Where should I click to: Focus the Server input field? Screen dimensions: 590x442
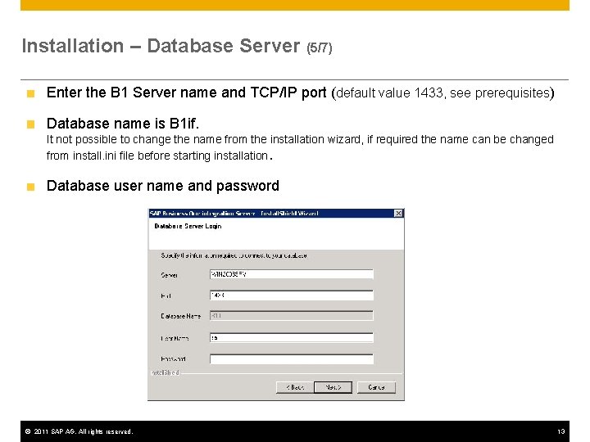(x=292, y=274)
